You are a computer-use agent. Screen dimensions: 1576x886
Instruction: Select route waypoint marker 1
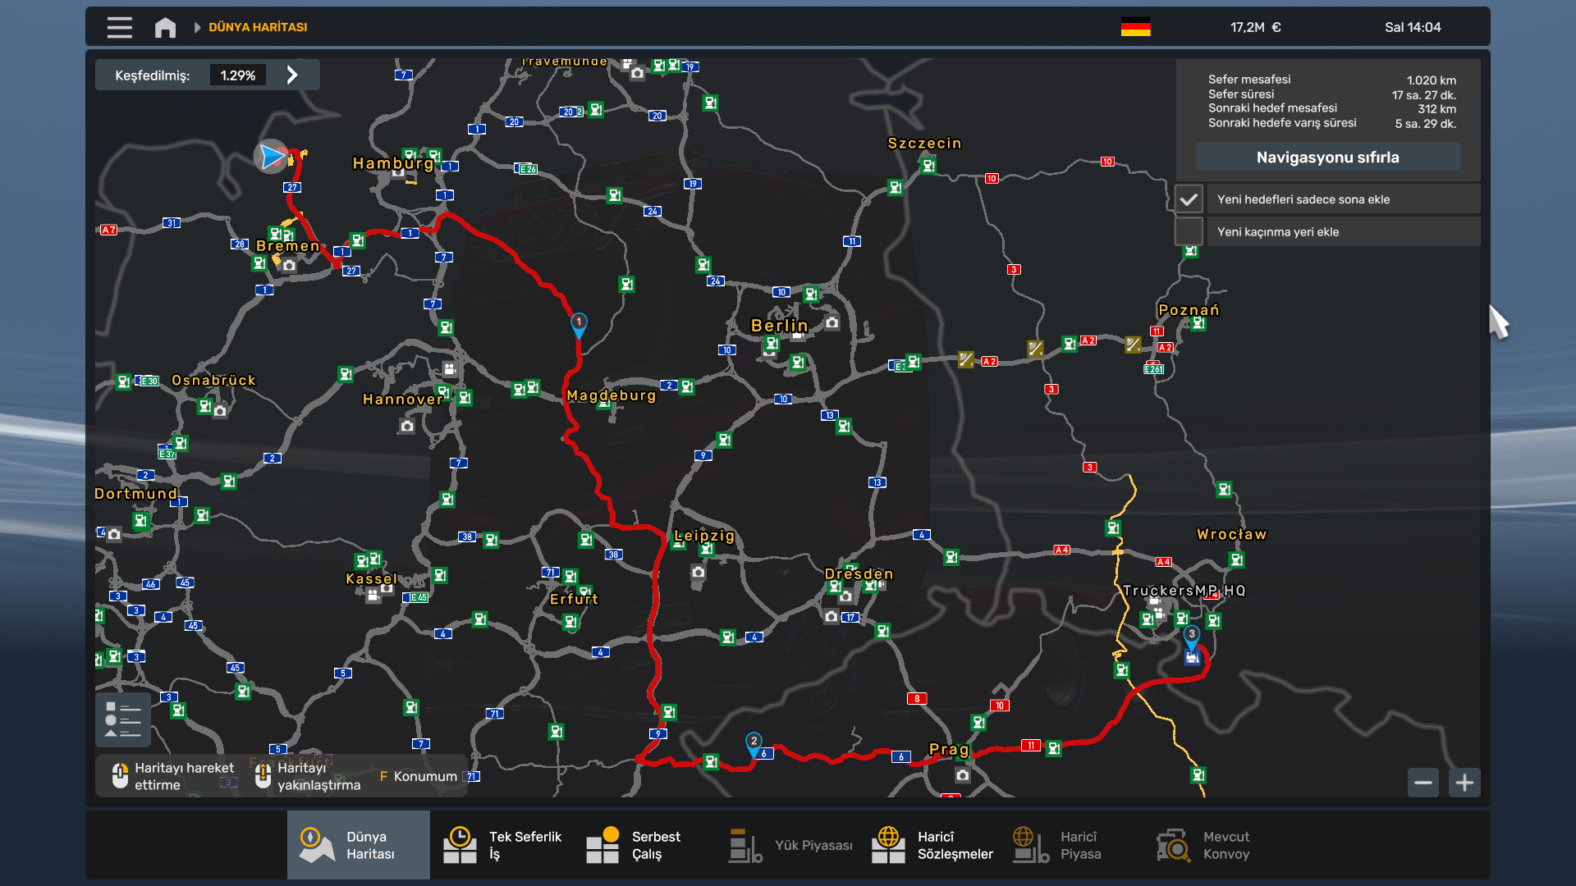[579, 323]
